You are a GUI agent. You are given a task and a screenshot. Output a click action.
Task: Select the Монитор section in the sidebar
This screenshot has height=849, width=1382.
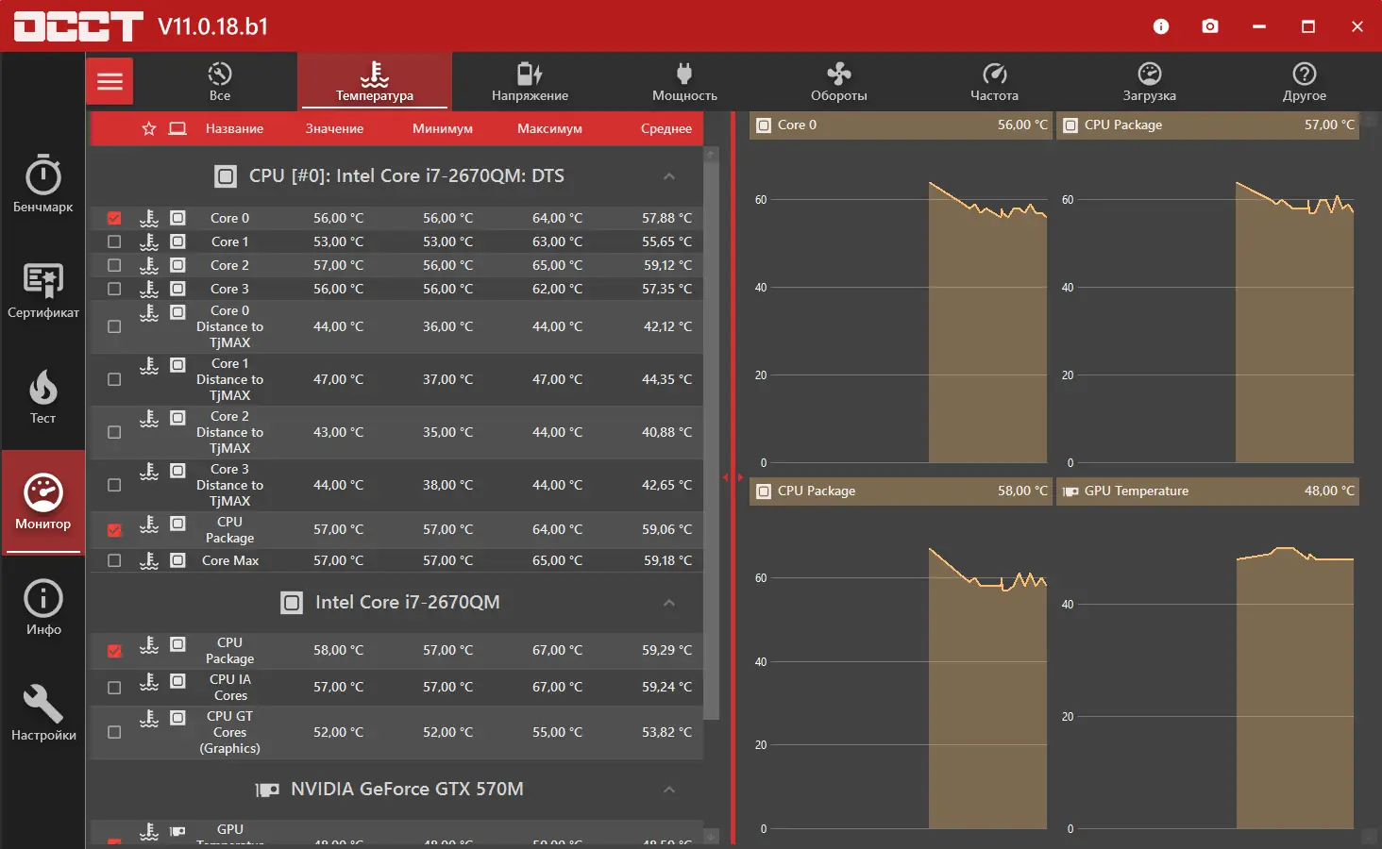43,502
